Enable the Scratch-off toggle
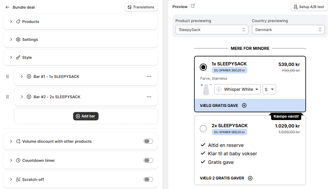 pyautogui.click(x=148, y=179)
